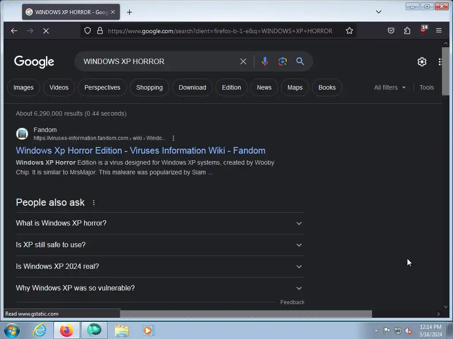Save page to Pocket icon
This screenshot has width=453, height=339.
391,30
